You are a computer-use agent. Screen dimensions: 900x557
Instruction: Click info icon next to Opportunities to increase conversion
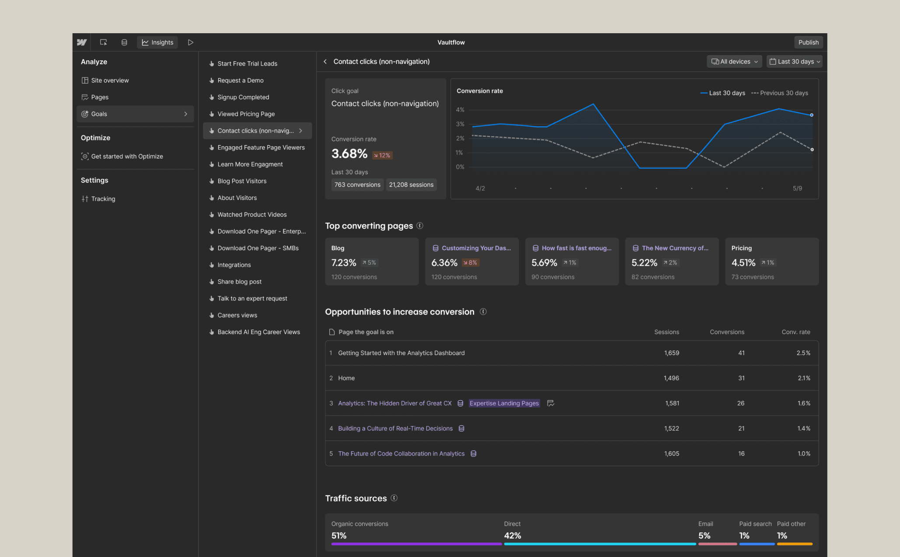point(483,312)
